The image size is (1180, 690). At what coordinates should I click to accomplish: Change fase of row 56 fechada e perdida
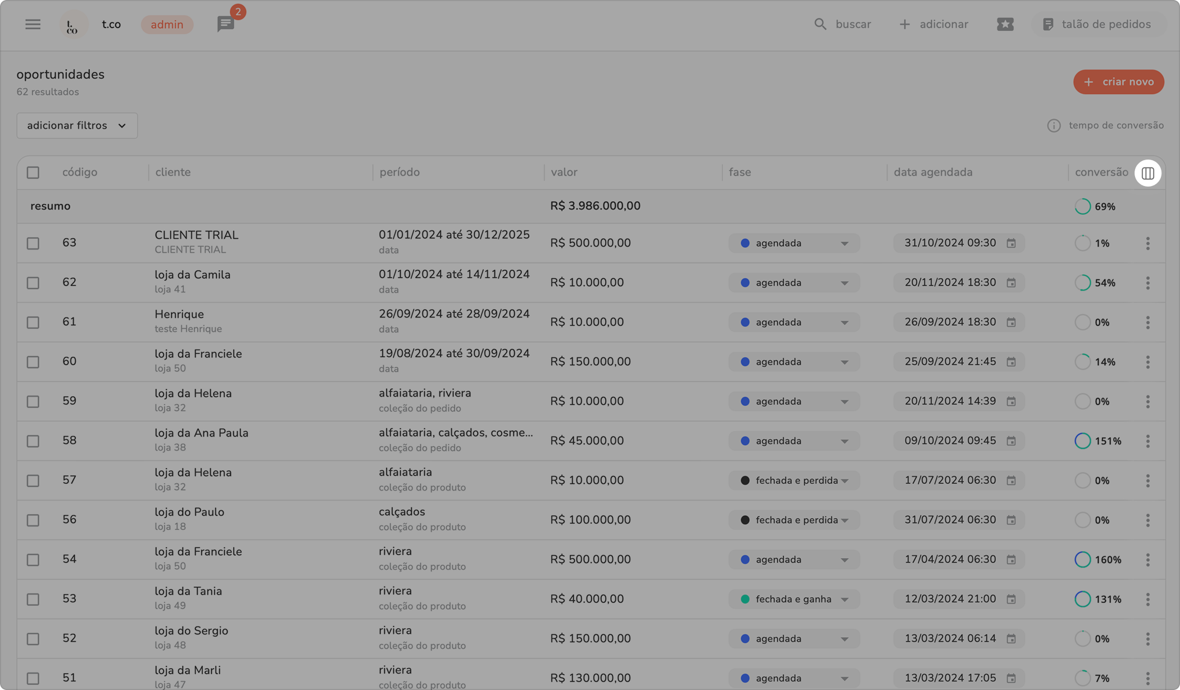click(793, 520)
